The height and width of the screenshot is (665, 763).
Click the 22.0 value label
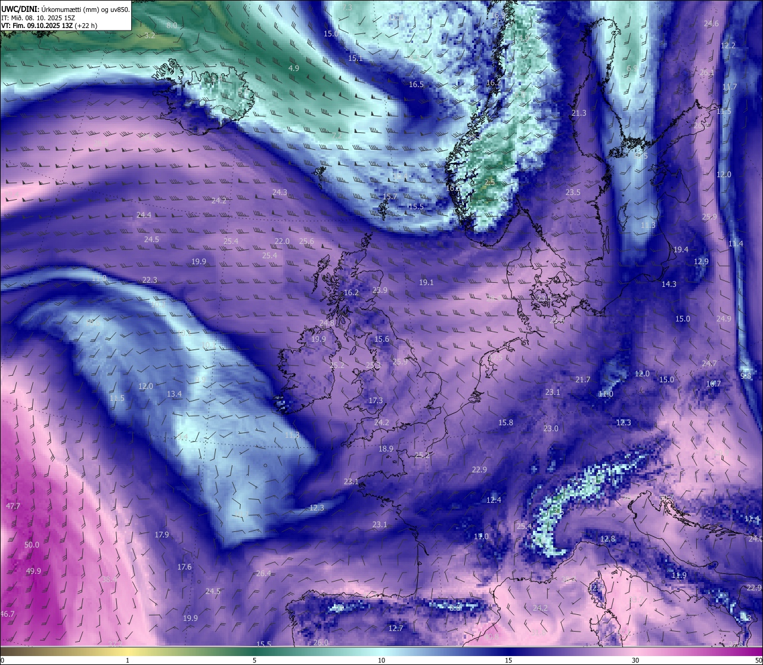282,242
